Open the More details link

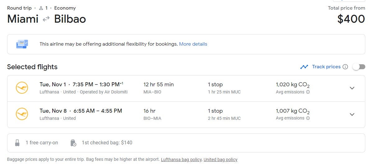[193, 44]
